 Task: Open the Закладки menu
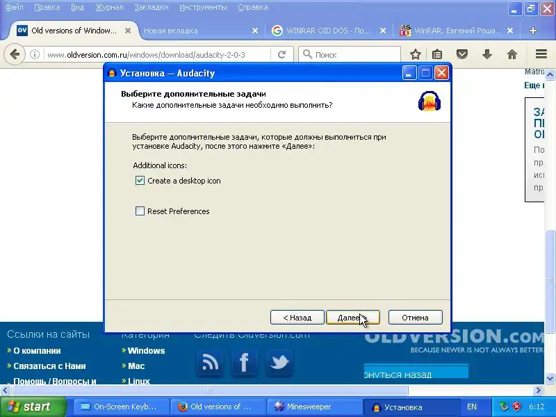152,7
